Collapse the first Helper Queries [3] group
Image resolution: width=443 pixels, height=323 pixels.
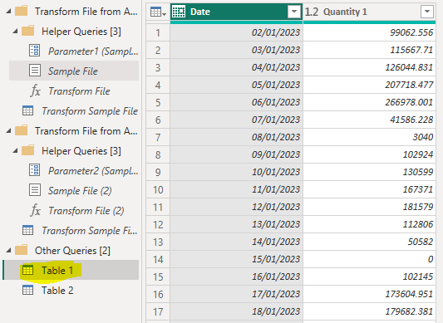tap(15, 32)
